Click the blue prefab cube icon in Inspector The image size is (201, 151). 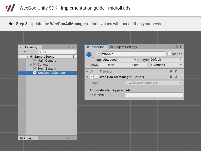coord(89,54)
